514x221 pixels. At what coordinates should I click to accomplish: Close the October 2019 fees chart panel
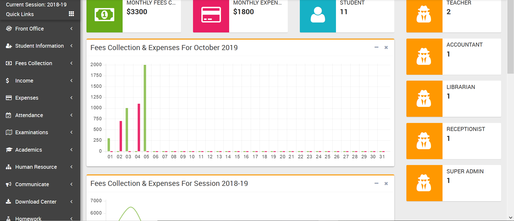point(386,47)
